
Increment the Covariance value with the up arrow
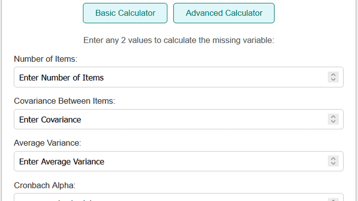[x=333, y=117]
